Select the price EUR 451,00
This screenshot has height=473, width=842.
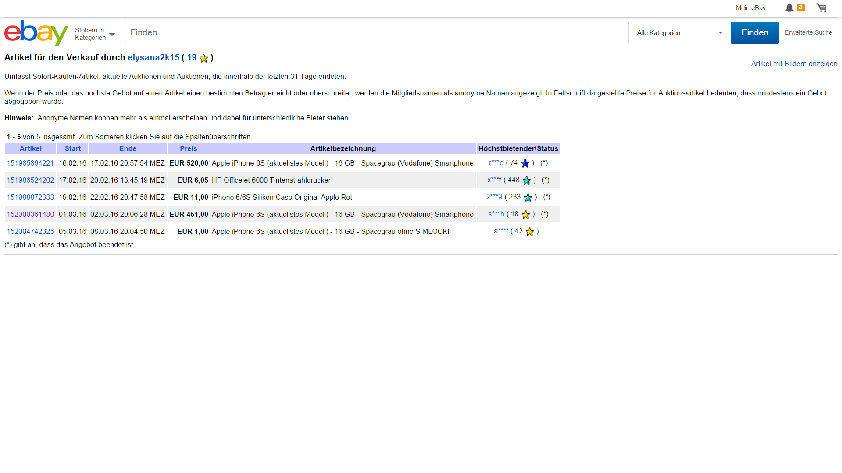[189, 214]
